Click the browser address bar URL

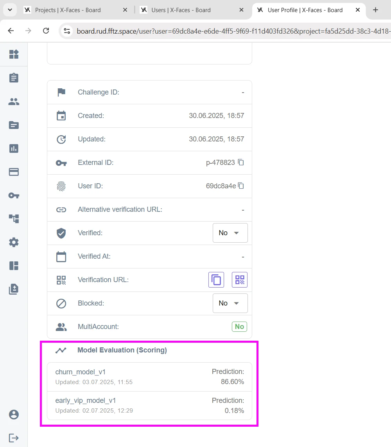coord(227,31)
